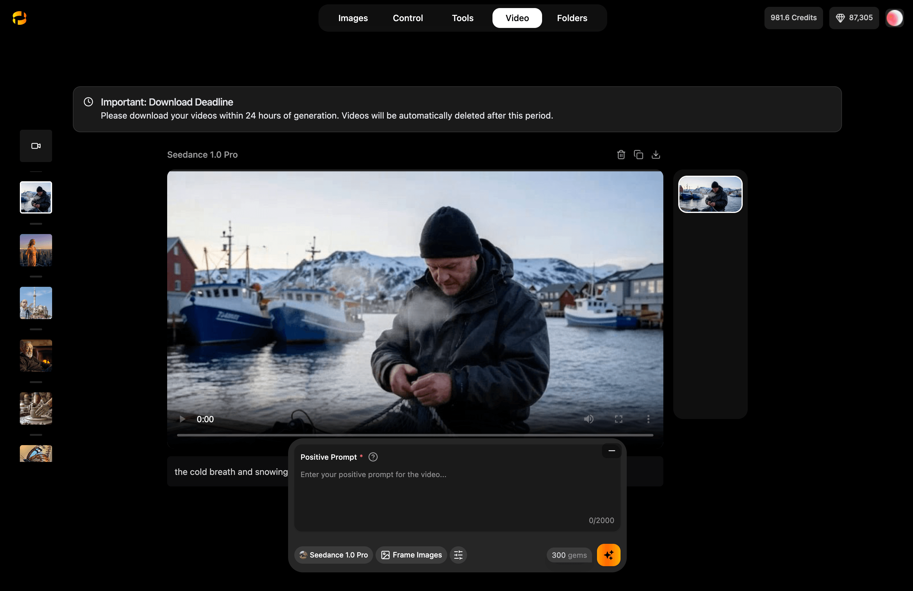Screen dimensions: 913x591
Task: Click the 981.6 Credits balance button
Action: click(x=793, y=18)
